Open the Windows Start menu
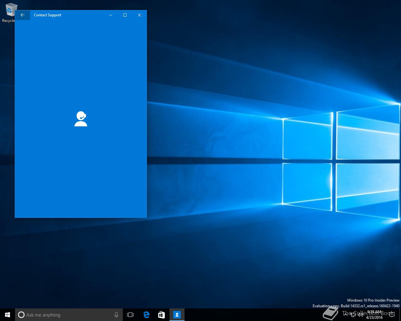Viewport: 401px width, 321px height. (x=8, y=315)
